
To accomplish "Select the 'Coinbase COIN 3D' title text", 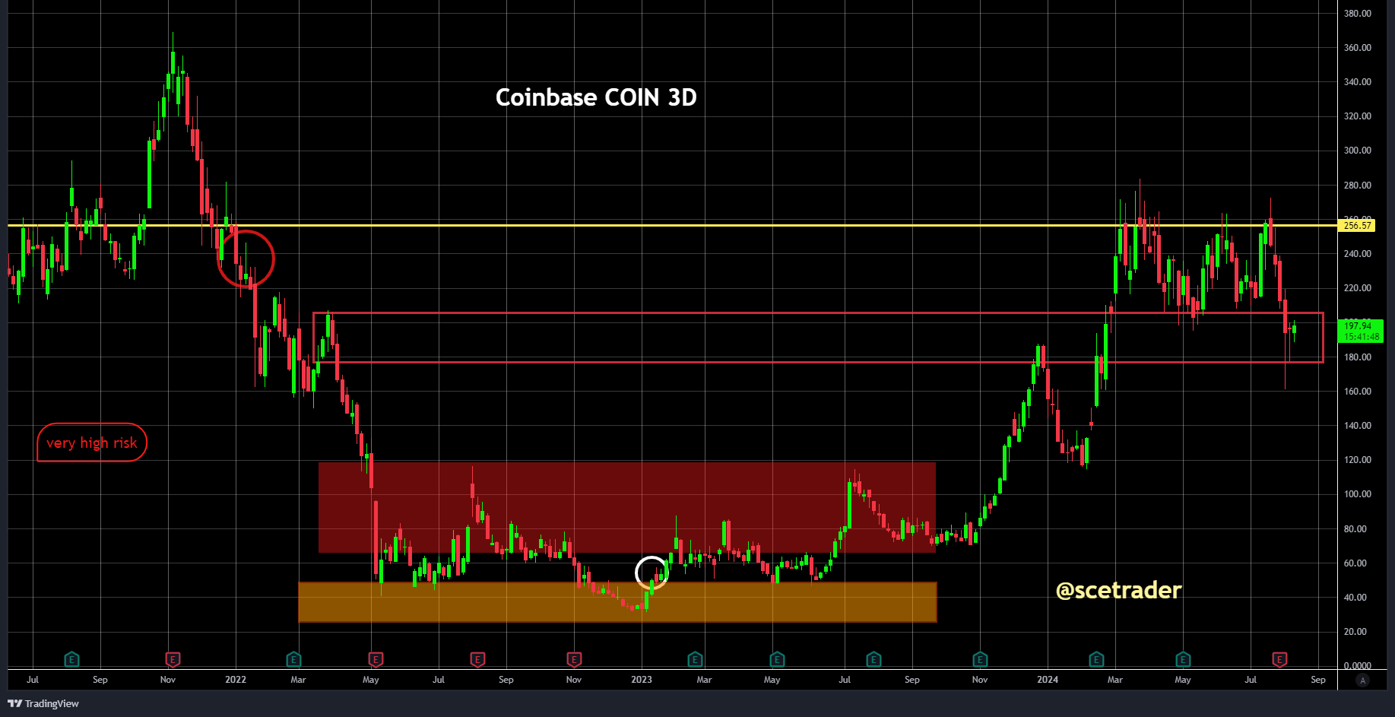I will (596, 97).
